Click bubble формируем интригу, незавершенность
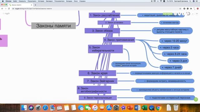Image resolution: width=200 pixels, height=112 pixels. click(x=165, y=81)
